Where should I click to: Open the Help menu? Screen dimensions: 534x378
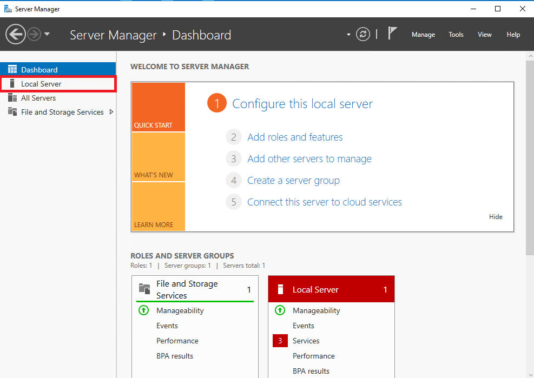click(x=513, y=35)
